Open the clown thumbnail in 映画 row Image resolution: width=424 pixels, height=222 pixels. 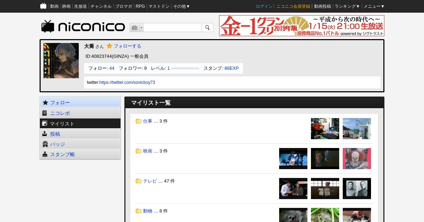(357, 159)
